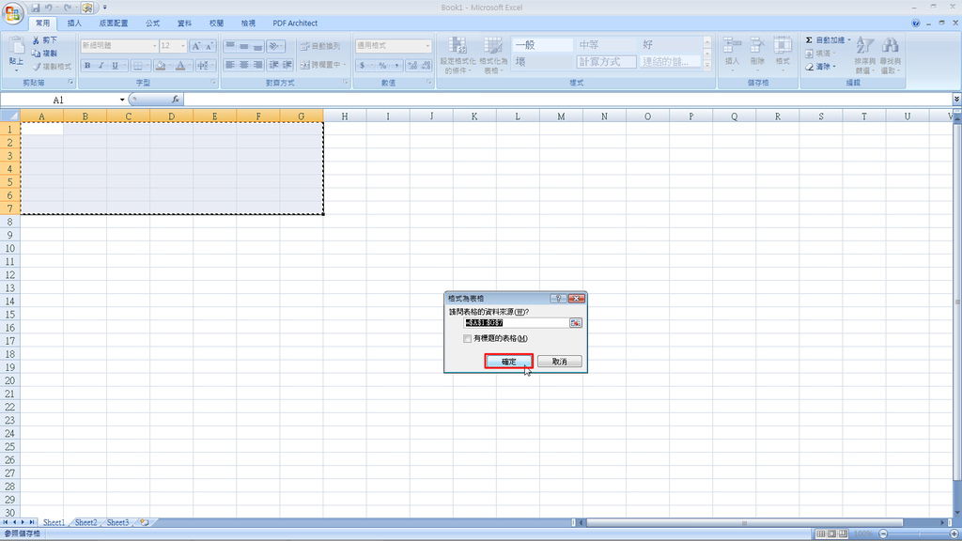Click the collapse-dialog range selector icon
This screenshot has height=541, width=962.
pyautogui.click(x=576, y=323)
